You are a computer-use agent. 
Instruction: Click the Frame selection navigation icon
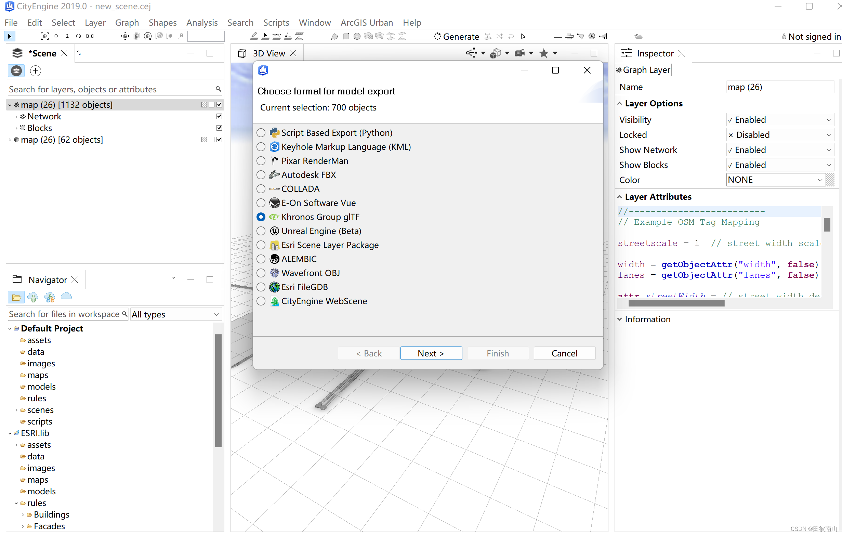pyautogui.click(x=44, y=36)
